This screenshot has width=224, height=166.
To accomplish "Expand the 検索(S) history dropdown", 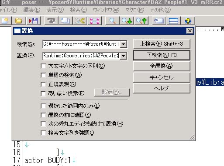I will (x=124, y=44).
